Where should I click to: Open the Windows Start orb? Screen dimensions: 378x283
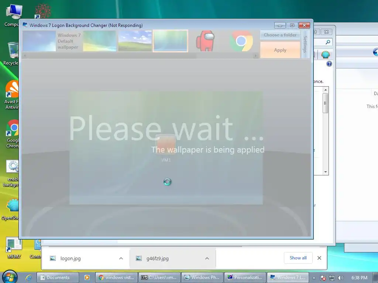coord(10,277)
